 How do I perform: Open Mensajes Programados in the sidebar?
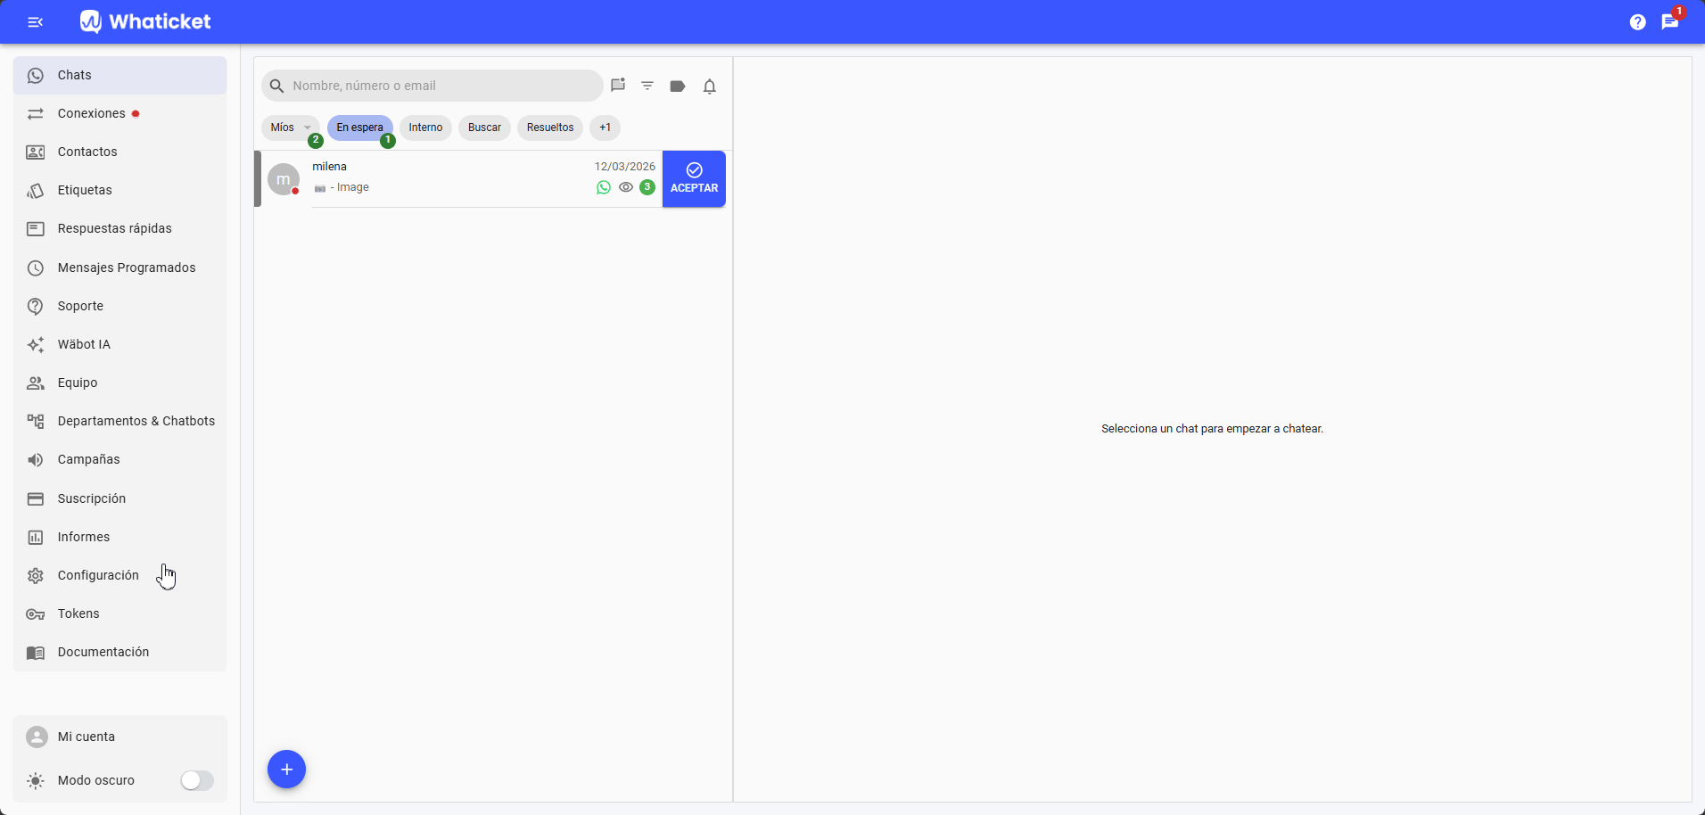coord(120,268)
